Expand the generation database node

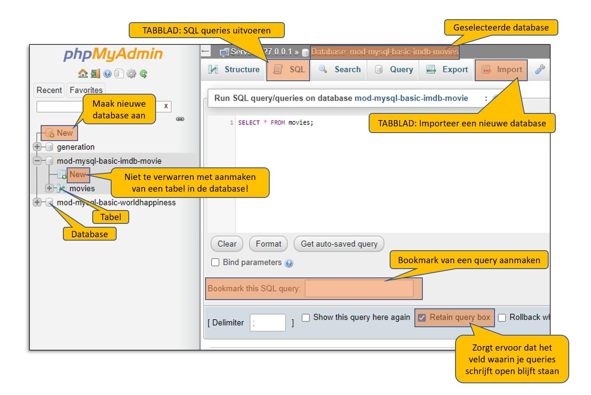coord(37,147)
